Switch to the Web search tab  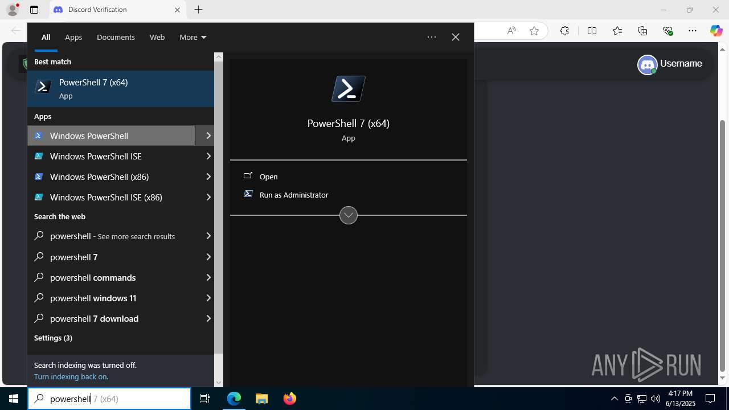pyautogui.click(x=157, y=37)
